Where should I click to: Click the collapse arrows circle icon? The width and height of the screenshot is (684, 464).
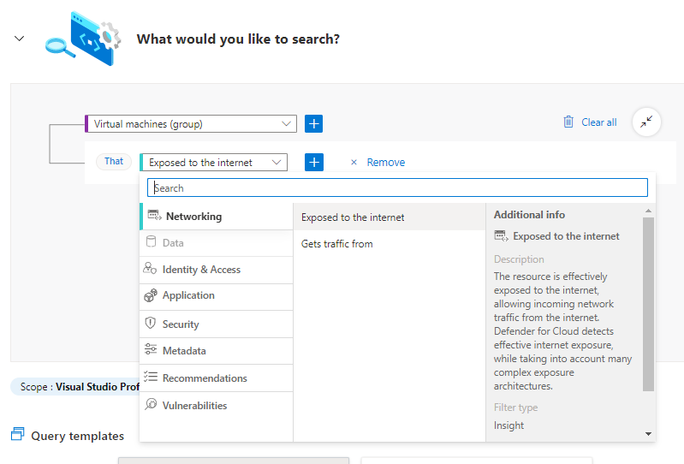click(646, 122)
